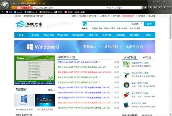
Task: Open the 猎豹游戏中心 bookmark
Action: 46,12
